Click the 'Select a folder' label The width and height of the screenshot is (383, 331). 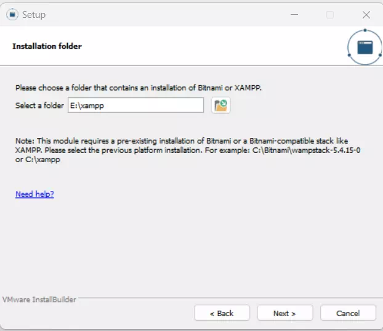(39, 105)
